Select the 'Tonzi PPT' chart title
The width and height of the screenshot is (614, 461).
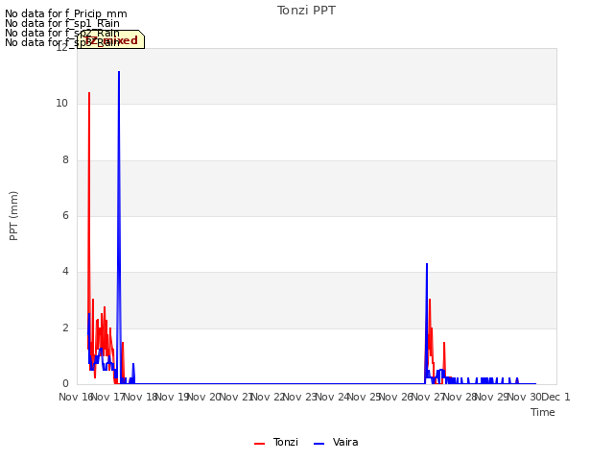(x=306, y=11)
